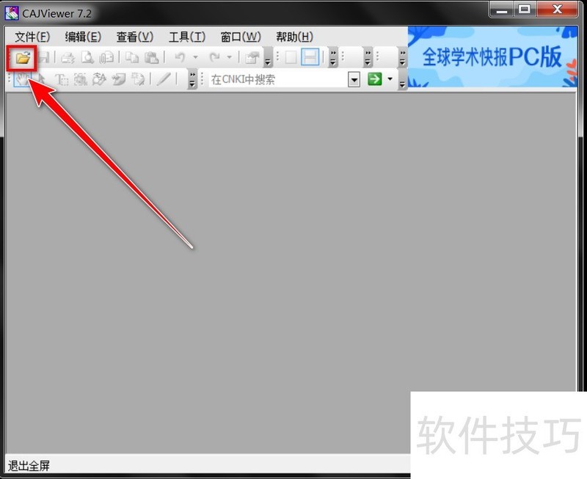587x479 pixels.
Task: Click into the 在CNKI中搜索 search field
Action: coord(277,79)
